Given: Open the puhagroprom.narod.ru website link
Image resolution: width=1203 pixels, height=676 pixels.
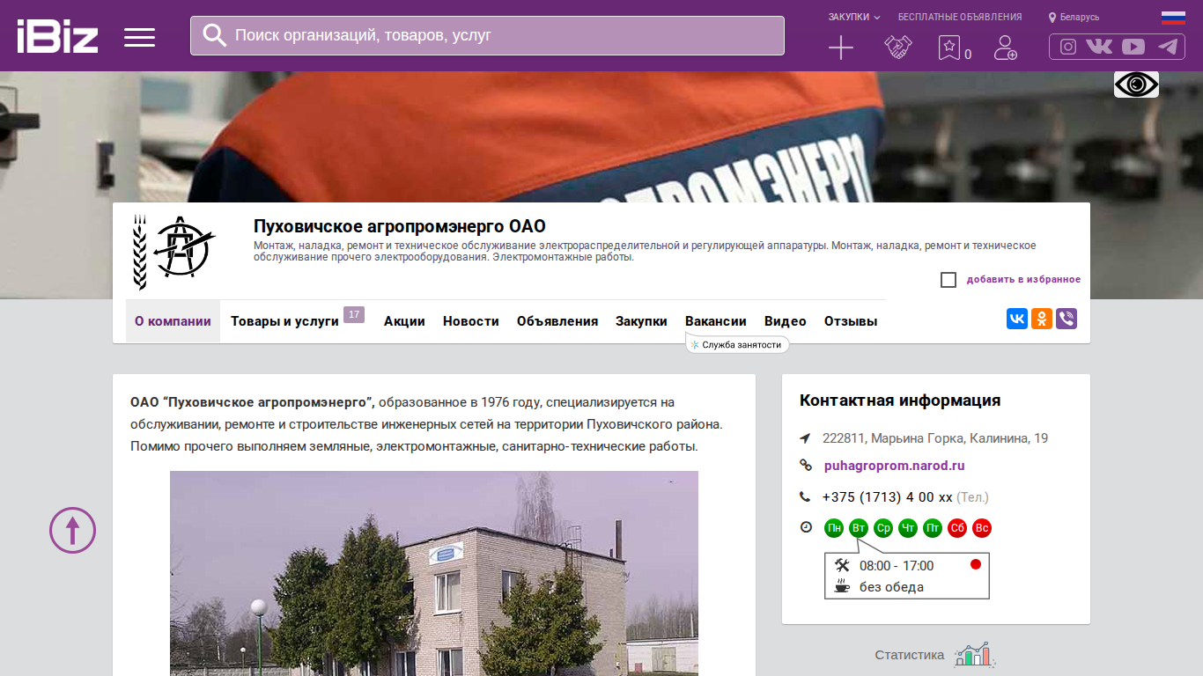Looking at the screenshot, I should [895, 466].
